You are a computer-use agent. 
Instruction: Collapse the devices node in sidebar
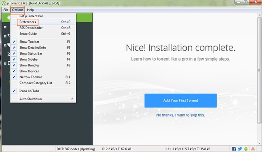tap(5, 63)
